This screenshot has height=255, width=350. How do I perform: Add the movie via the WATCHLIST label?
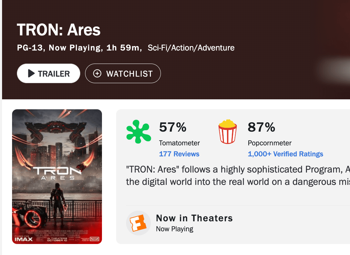(x=130, y=74)
